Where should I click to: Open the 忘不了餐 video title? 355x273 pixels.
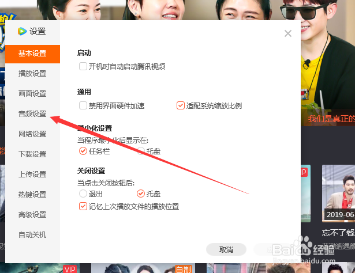(x=338, y=233)
